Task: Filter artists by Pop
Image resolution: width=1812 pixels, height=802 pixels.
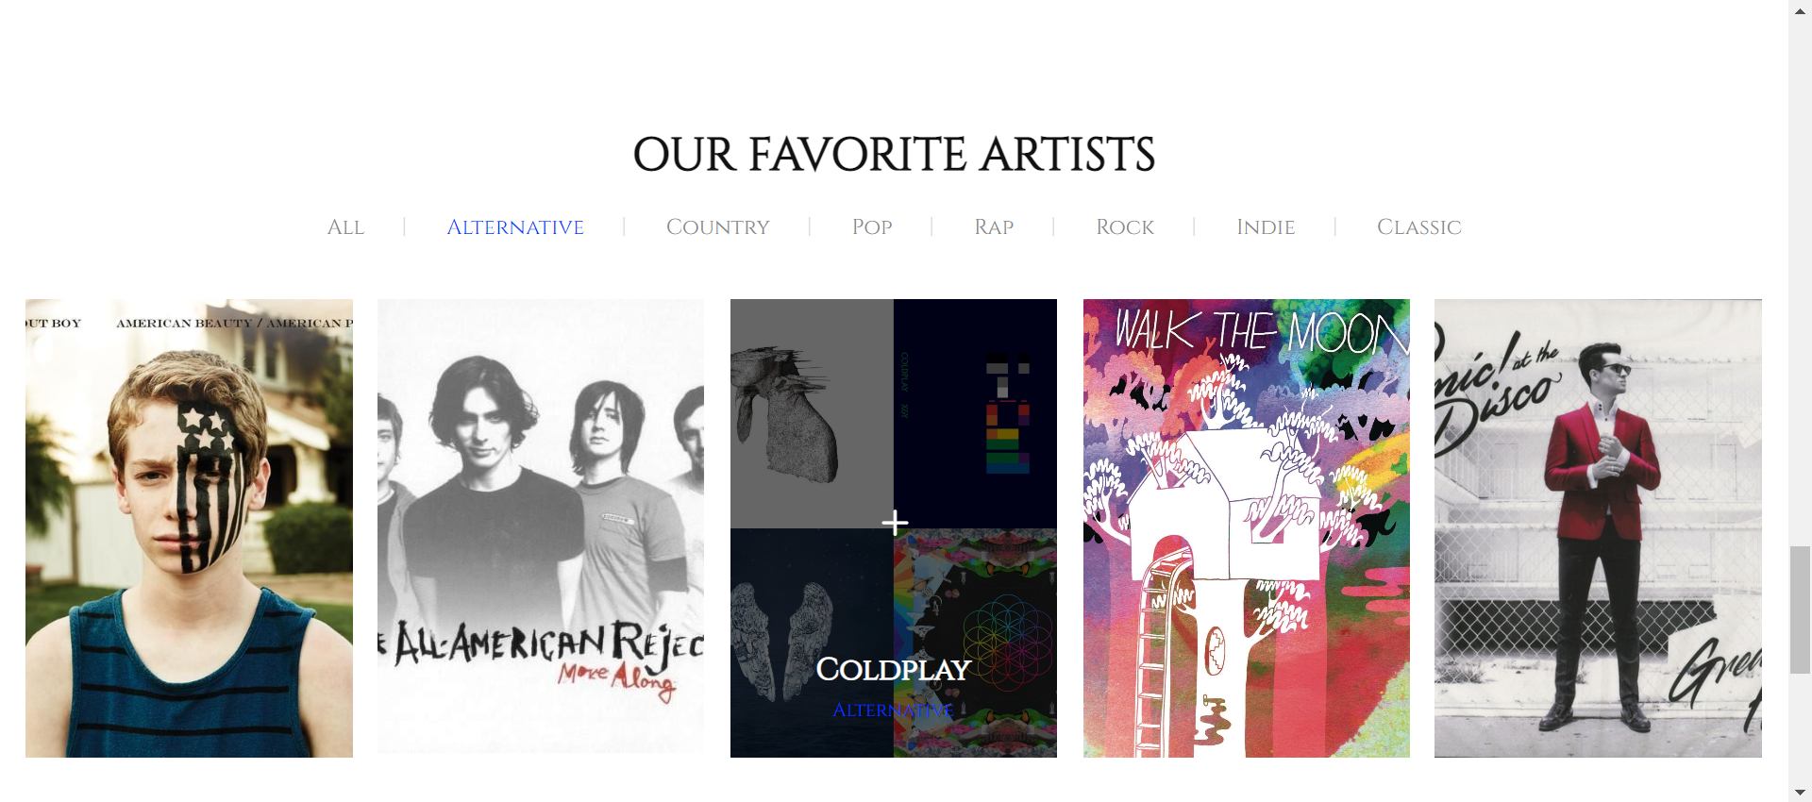Action: 872,227
